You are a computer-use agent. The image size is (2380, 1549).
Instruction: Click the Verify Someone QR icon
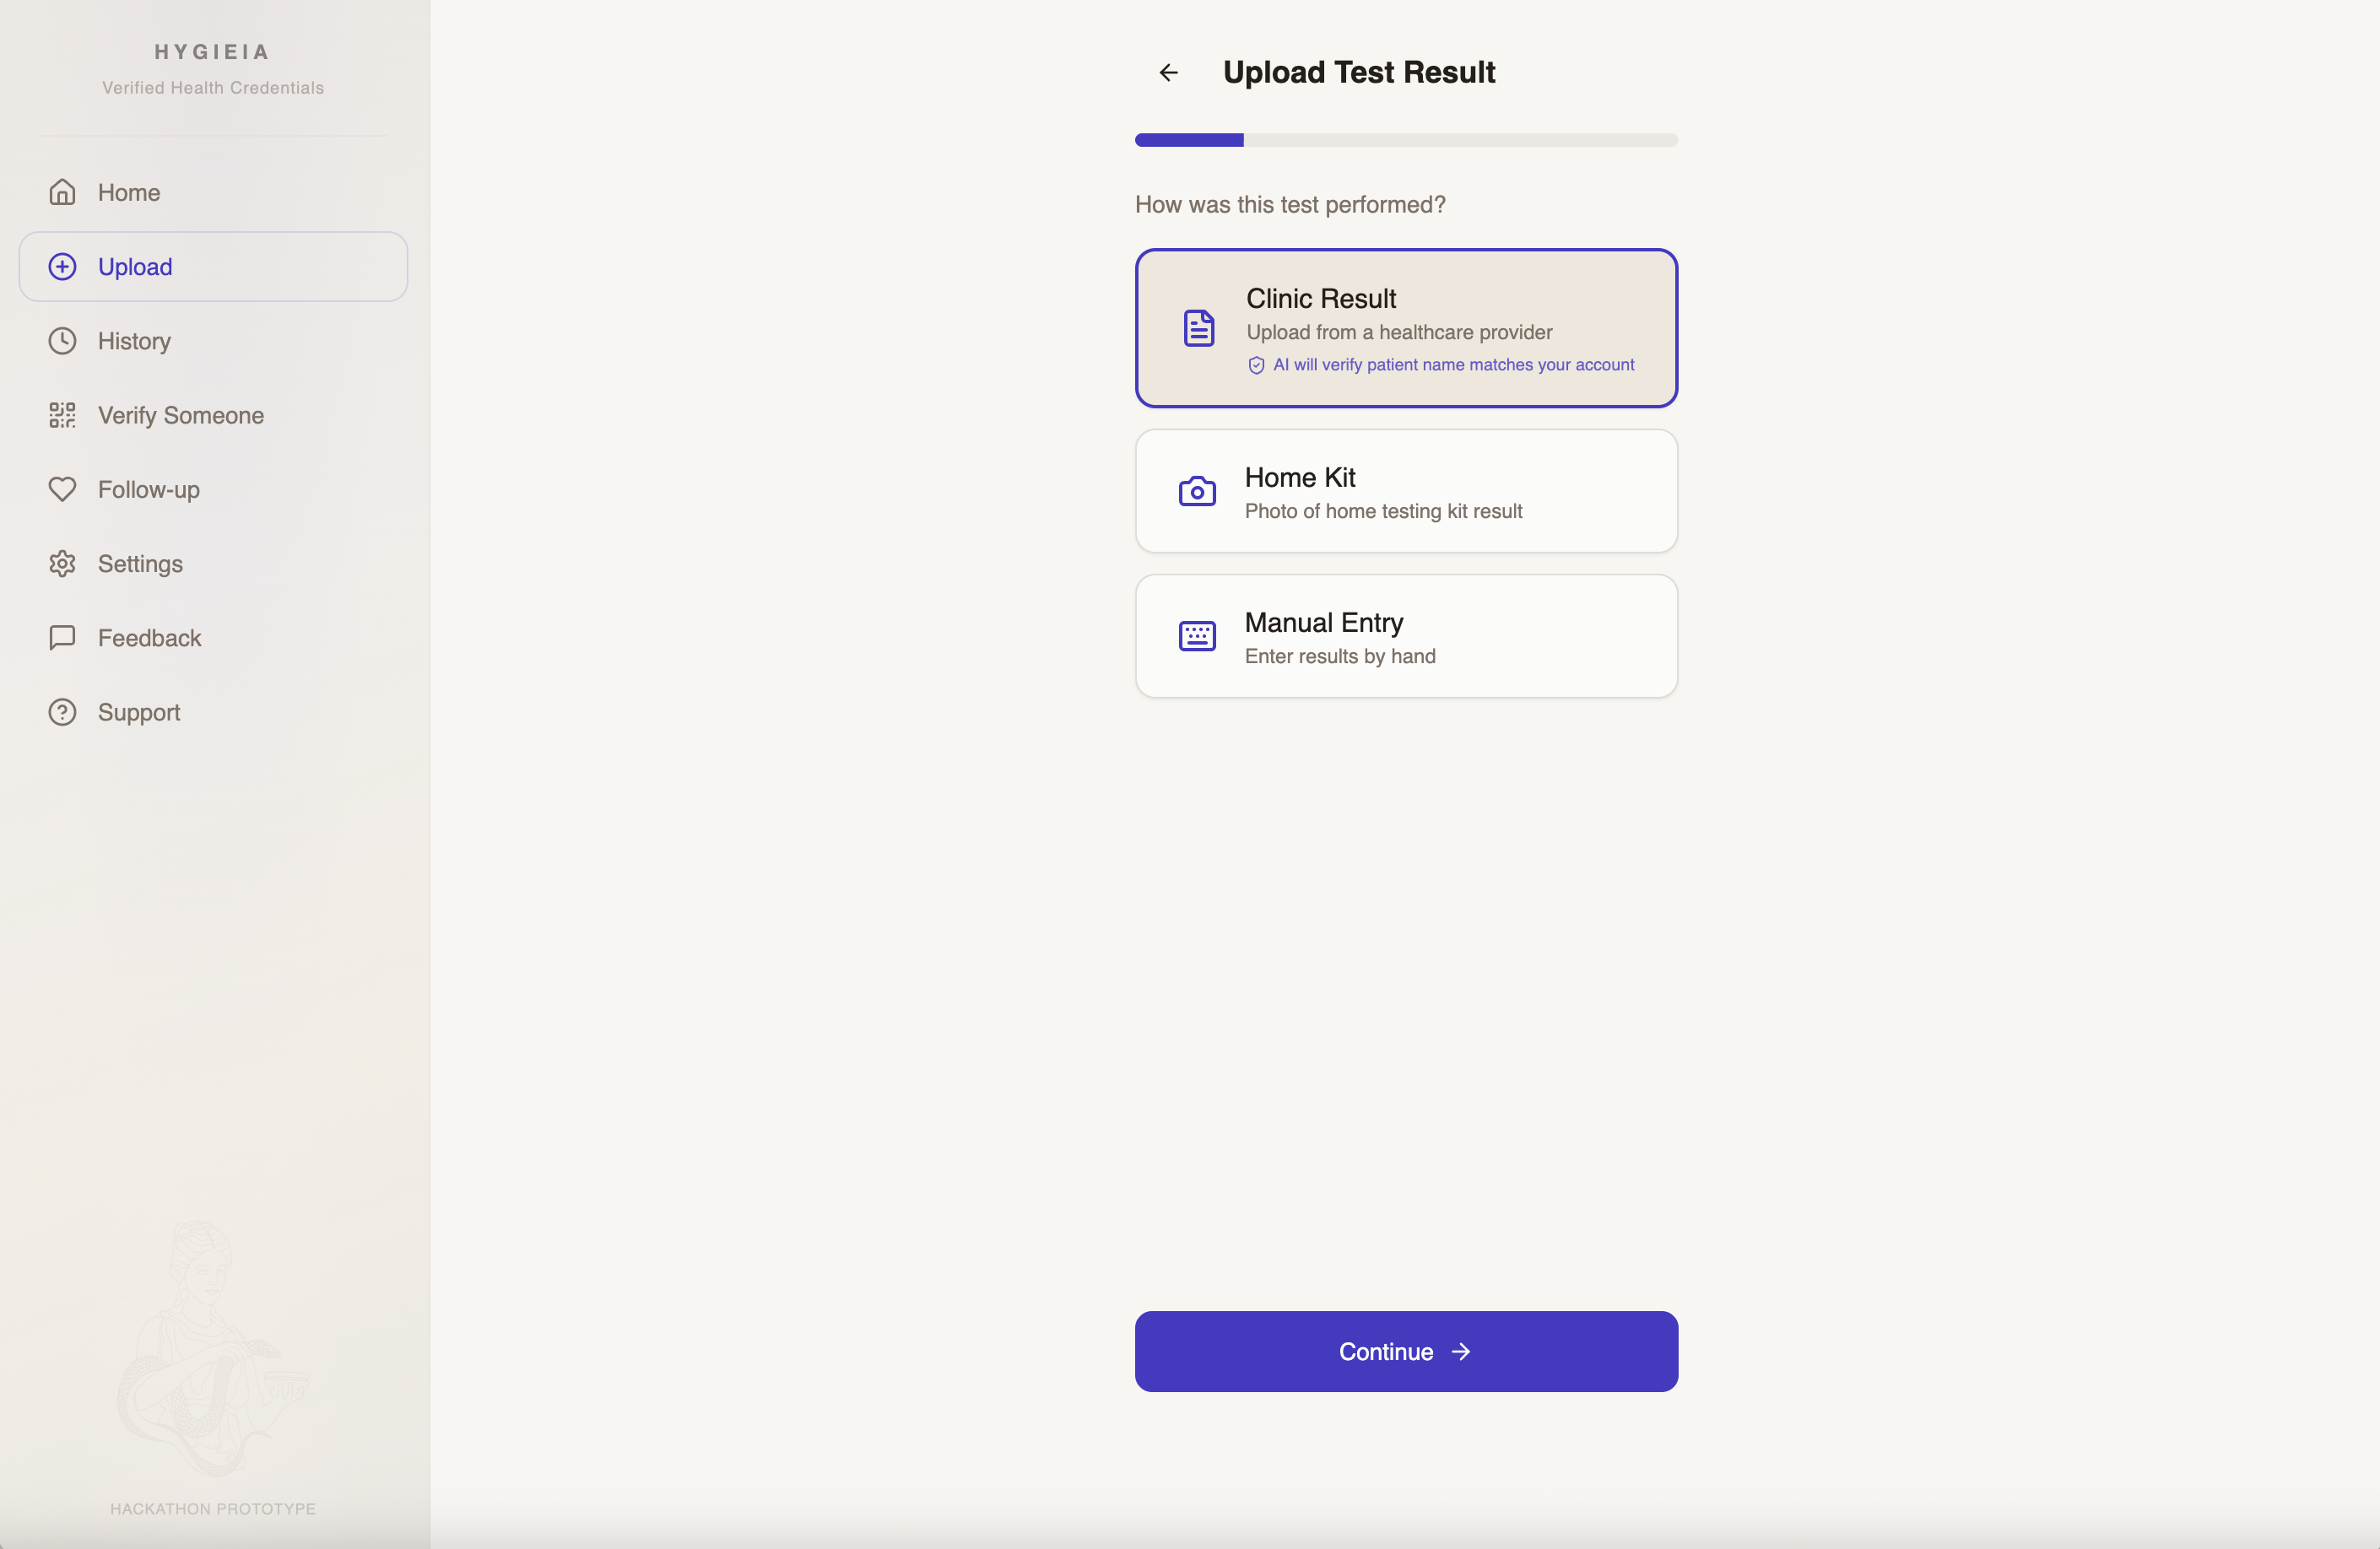tap(62, 415)
